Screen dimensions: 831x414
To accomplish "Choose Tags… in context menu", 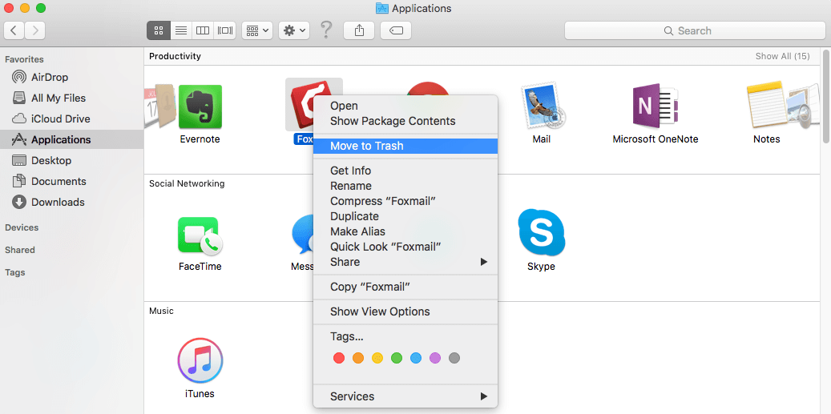I will (x=405, y=336).
